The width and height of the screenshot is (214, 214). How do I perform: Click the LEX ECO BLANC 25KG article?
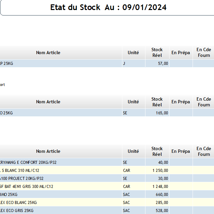(x=18, y=203)
